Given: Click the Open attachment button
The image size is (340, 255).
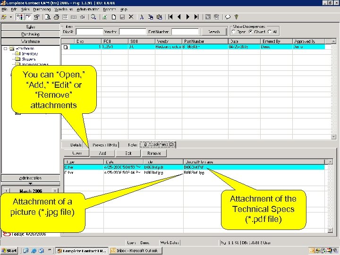Looking at the screenshot, I should point(76,153).
